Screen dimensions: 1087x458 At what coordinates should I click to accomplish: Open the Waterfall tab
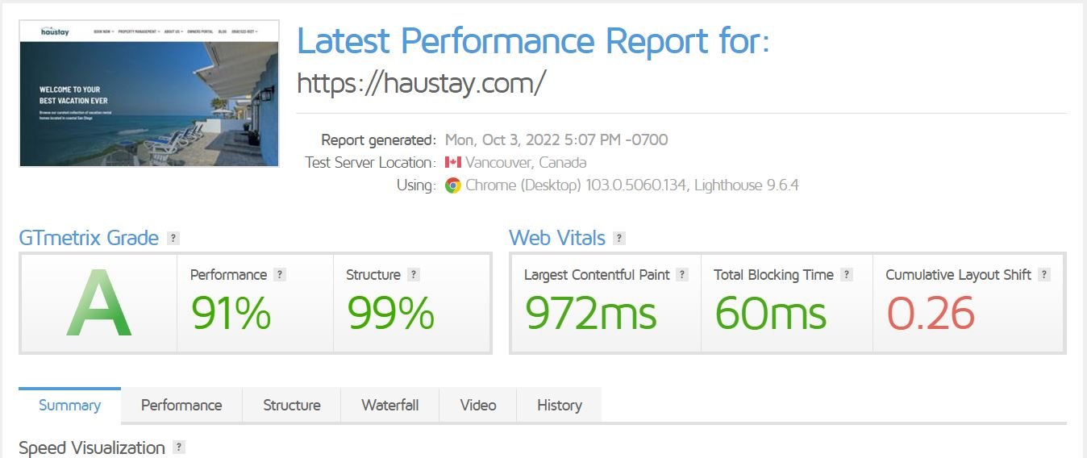tap(390, 406)
